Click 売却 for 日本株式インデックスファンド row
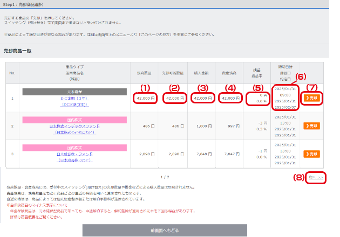 click(311, 126)
